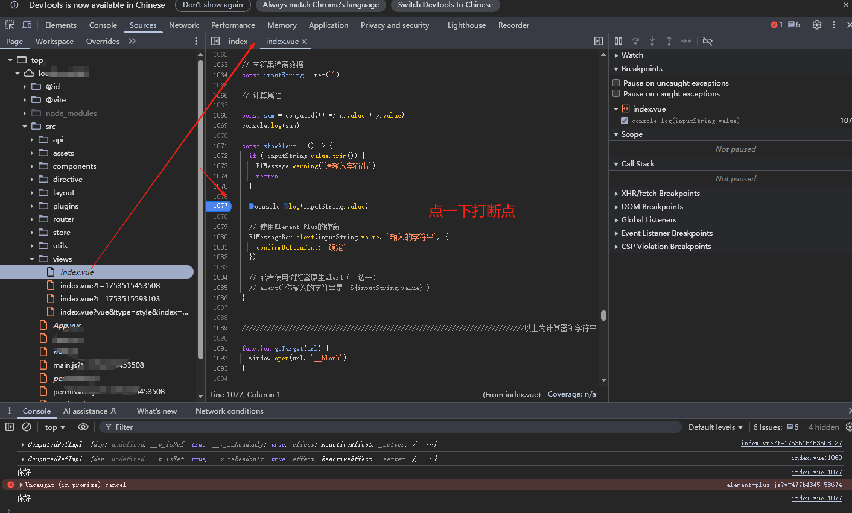
Task: Click 'Don't show again' button
Action: click(x=213, y=5)
